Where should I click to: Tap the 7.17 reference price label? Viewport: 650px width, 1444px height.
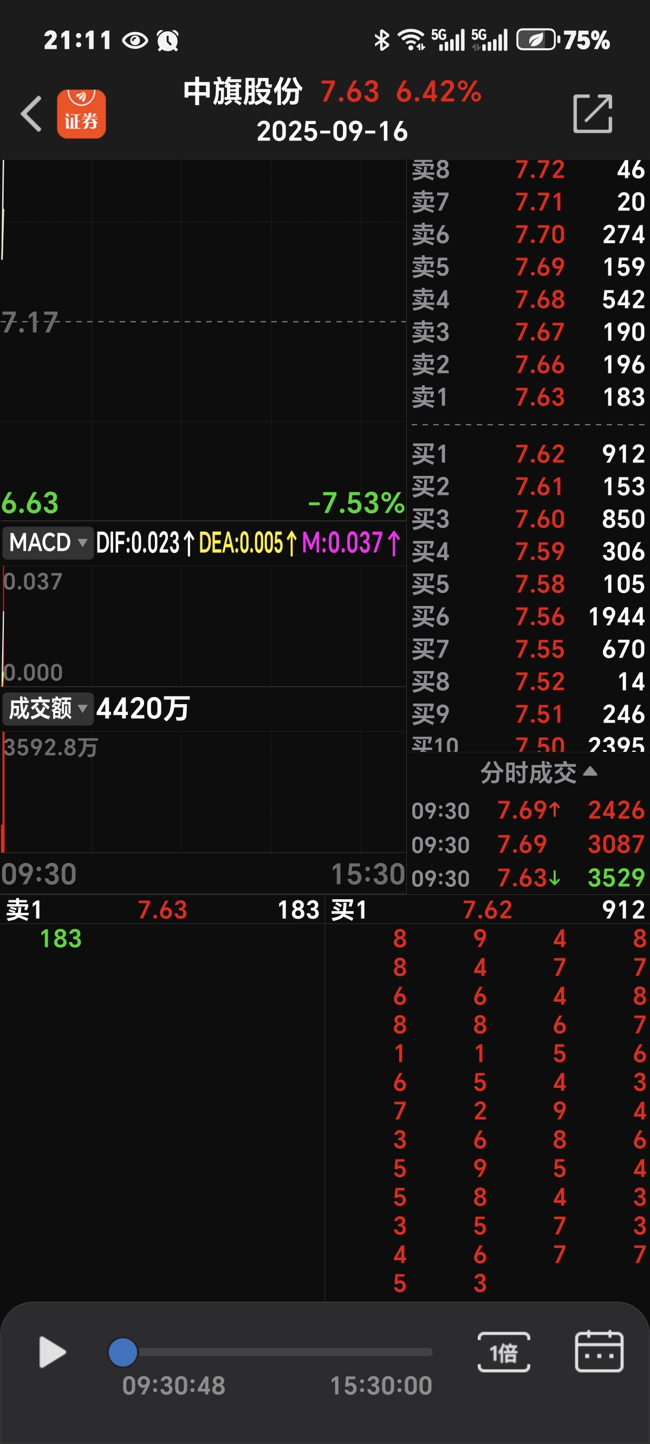click(x=30, y=323)
